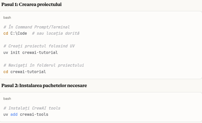Click the "Navigați în folderul proiectului" comment
This screenshot has width=202, height=123.
click(x=44, y=65)
